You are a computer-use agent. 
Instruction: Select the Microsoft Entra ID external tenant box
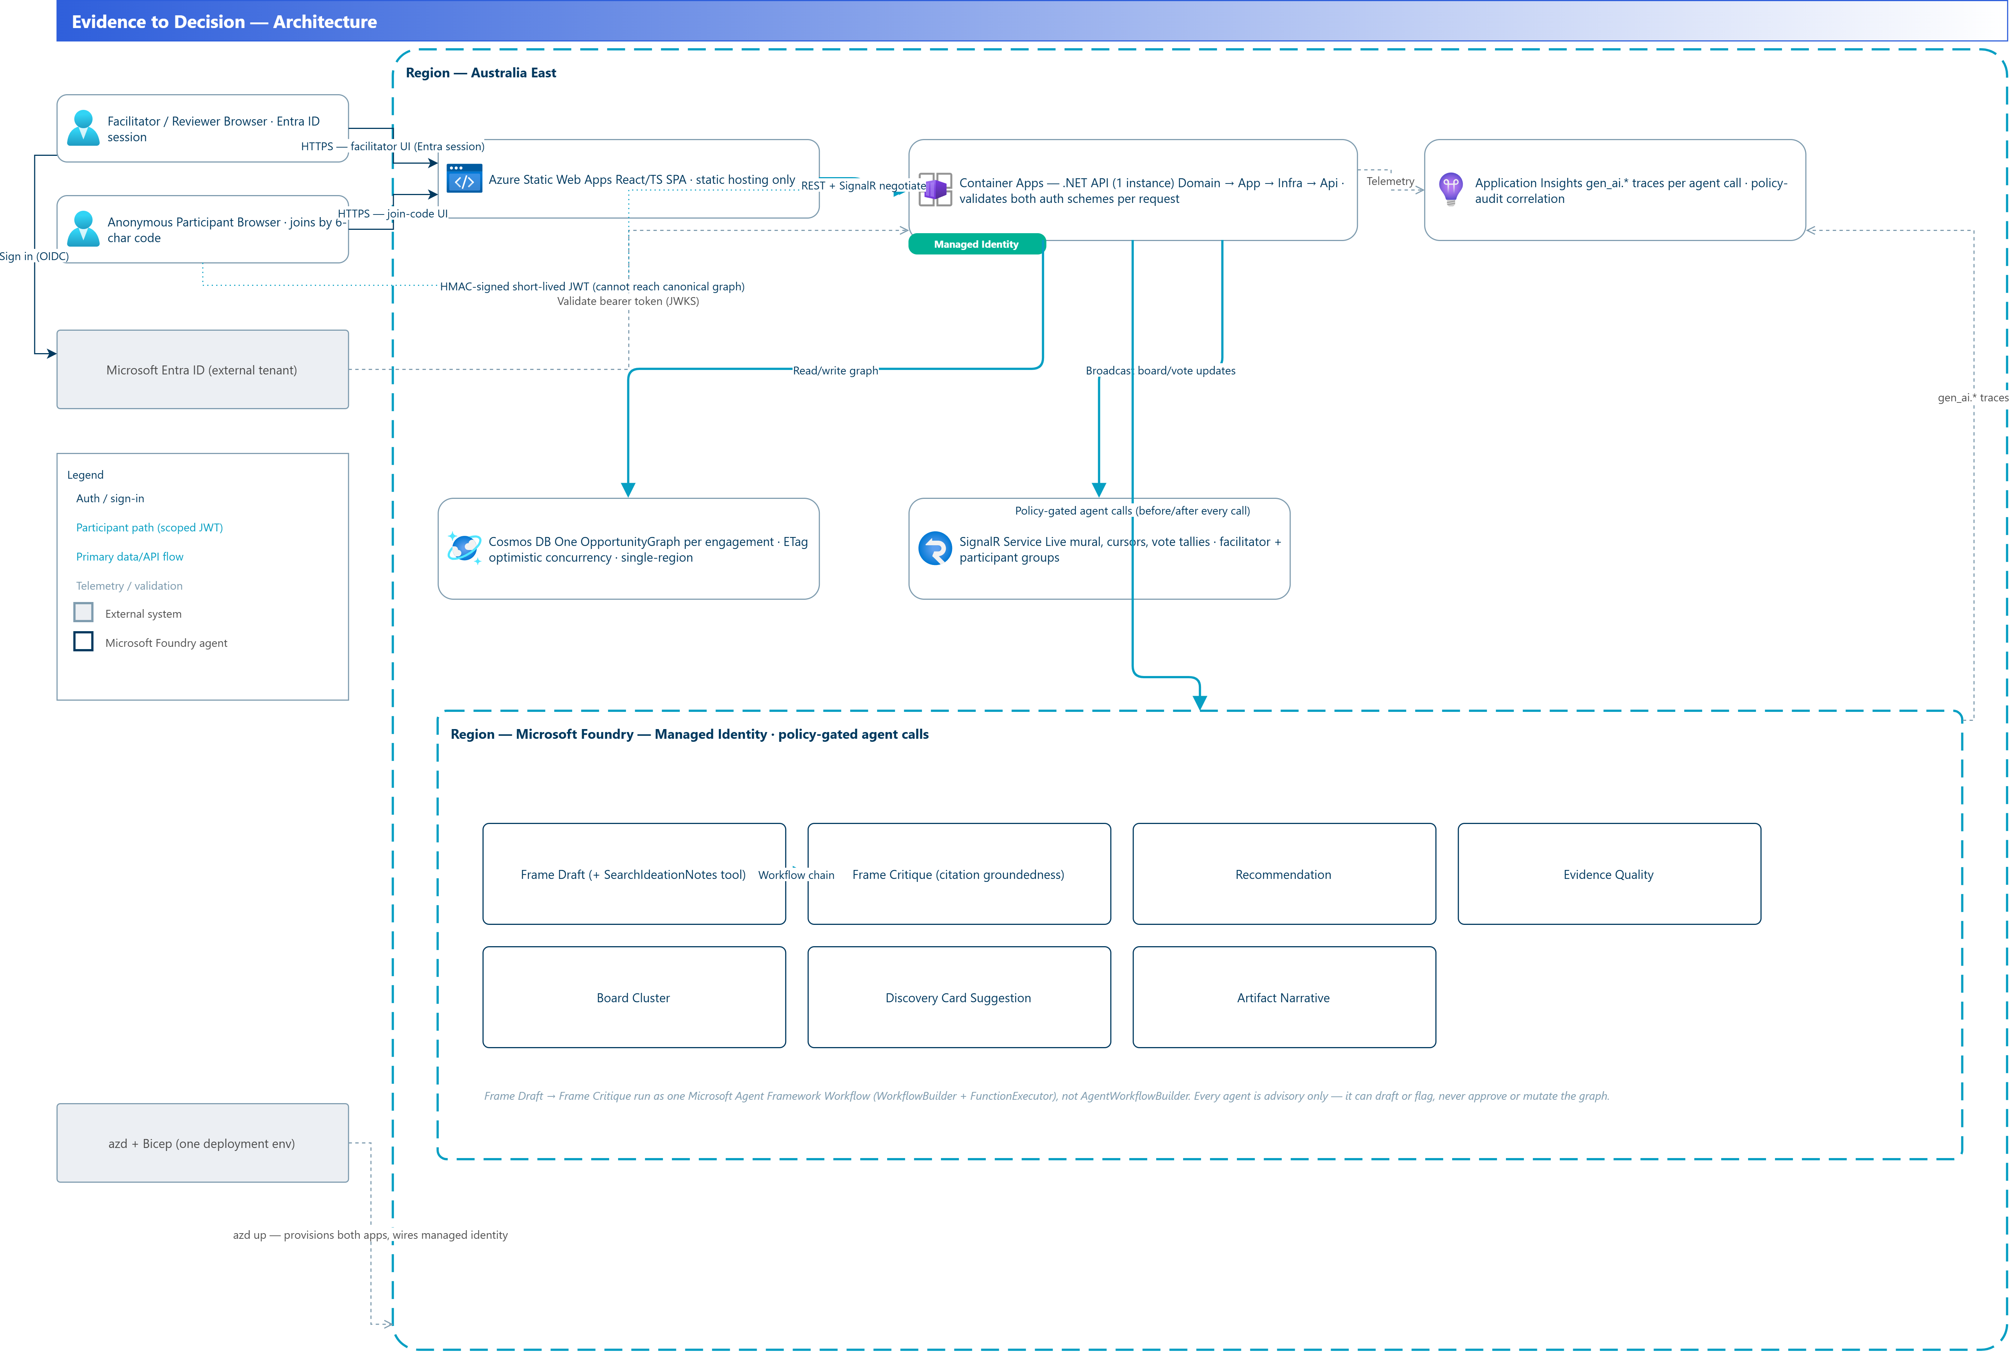(203, 369)
